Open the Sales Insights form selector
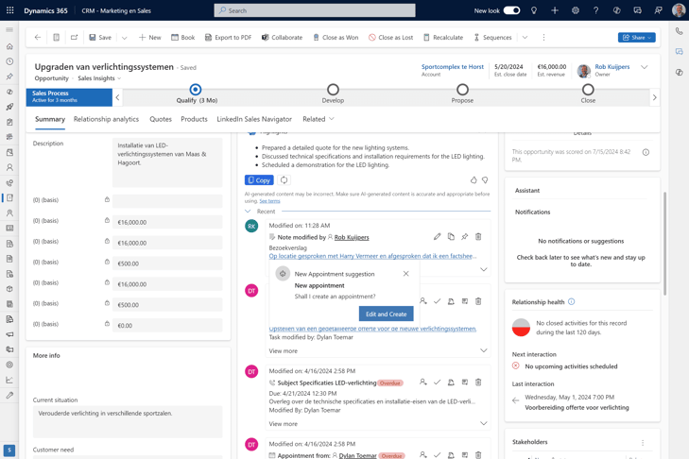Screen dimensions: 689x459 pyautogui.click(x=99, y=78)
